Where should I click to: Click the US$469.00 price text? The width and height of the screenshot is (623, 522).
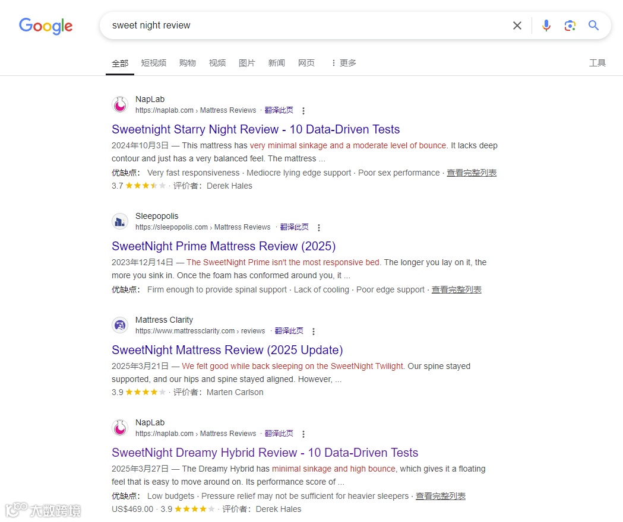point(132,510)
